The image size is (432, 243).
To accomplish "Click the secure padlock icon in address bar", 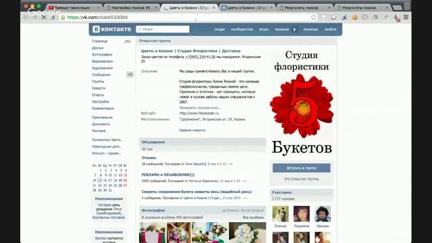I will coord(63,17).
